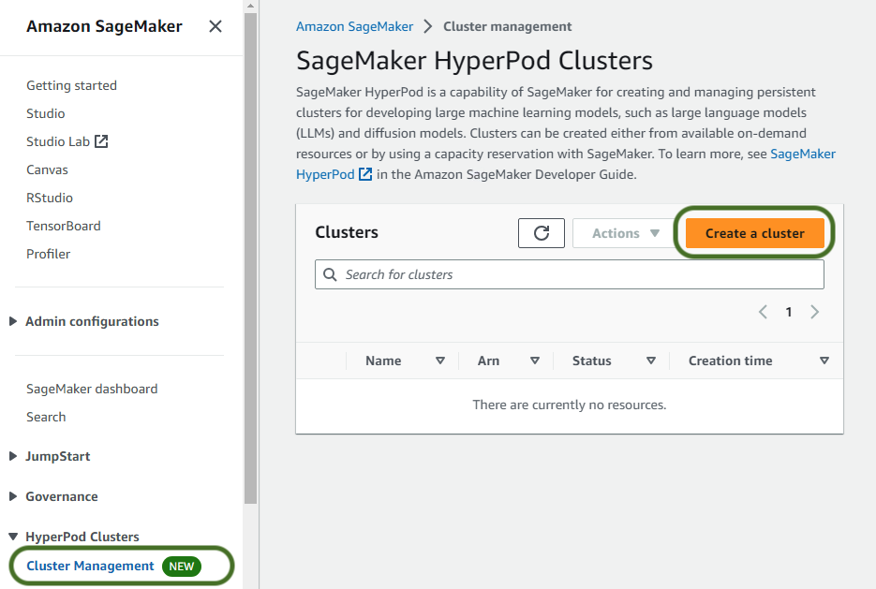Click the scroll-up arrow on sidebar scrollbar

(250, 6)
